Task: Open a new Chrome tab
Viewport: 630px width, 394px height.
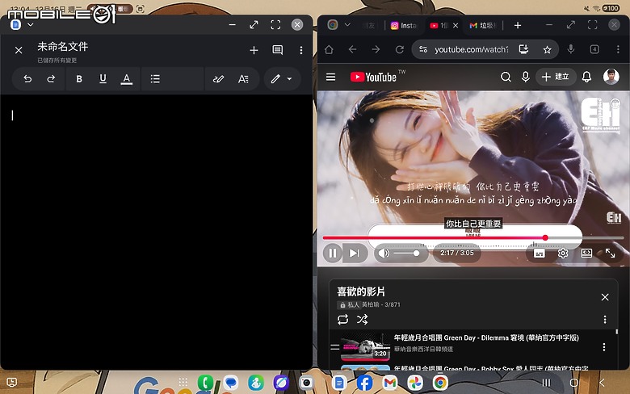Action: coord(518,25)
